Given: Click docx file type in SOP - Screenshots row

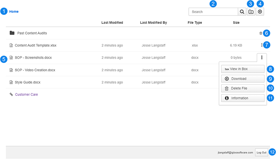Looking at the screenshot, I should click(195, 58).
